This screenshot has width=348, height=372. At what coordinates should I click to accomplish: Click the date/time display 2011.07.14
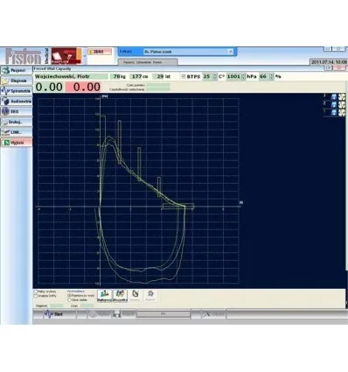click(x=329, y=62)
